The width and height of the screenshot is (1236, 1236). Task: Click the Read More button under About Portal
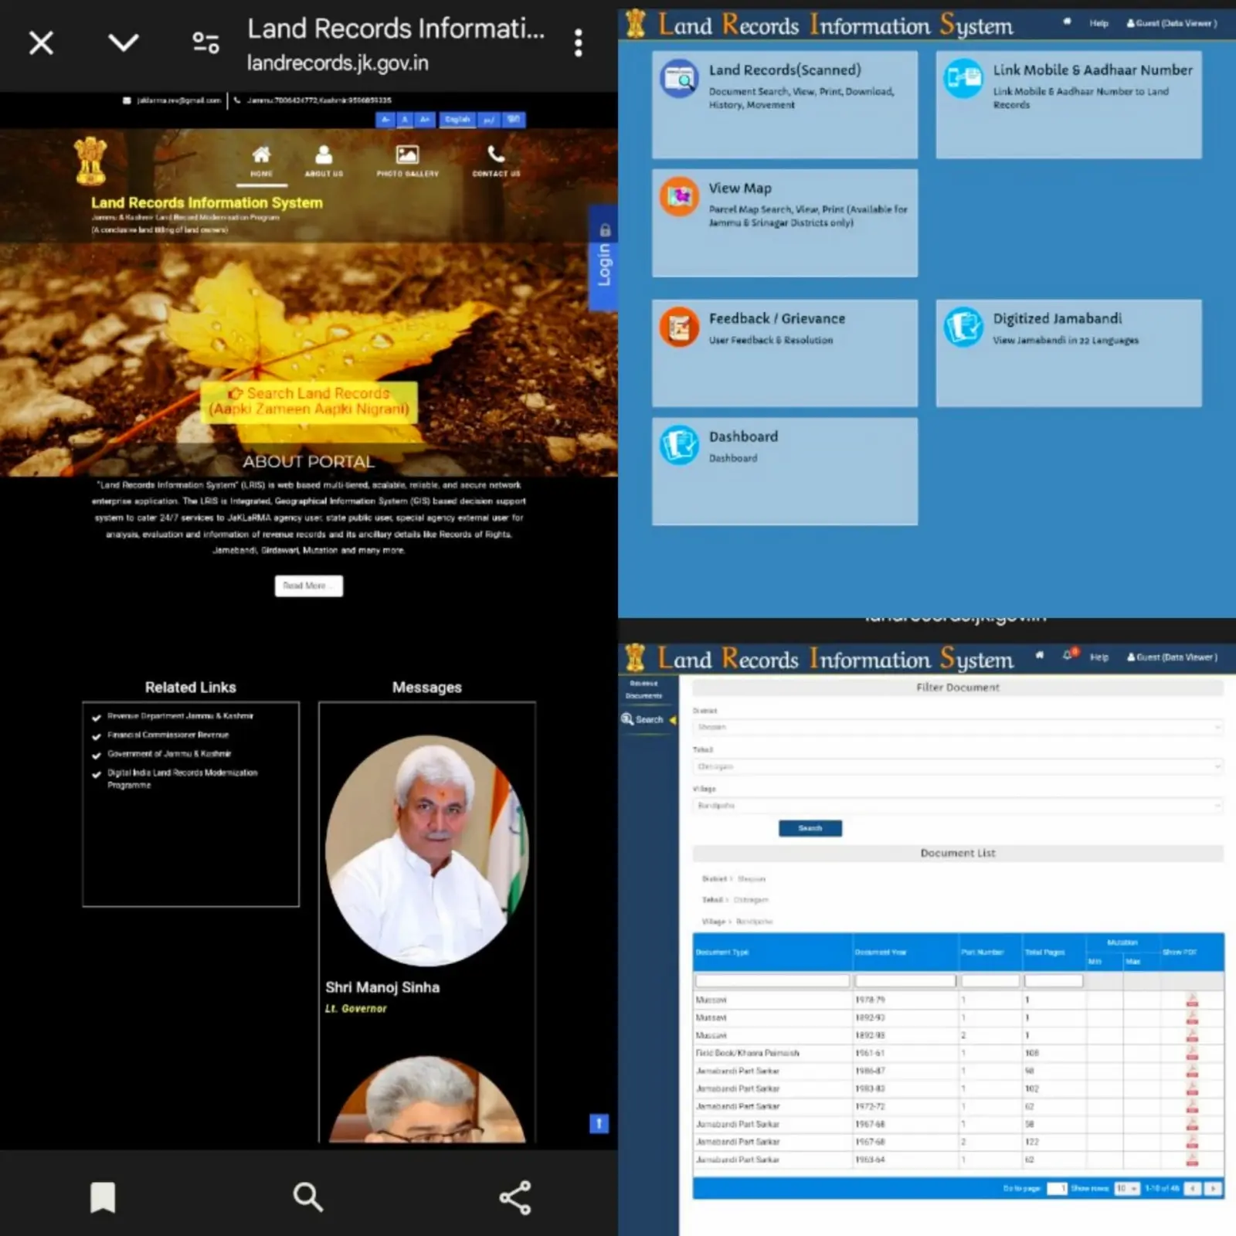(308, 586)
